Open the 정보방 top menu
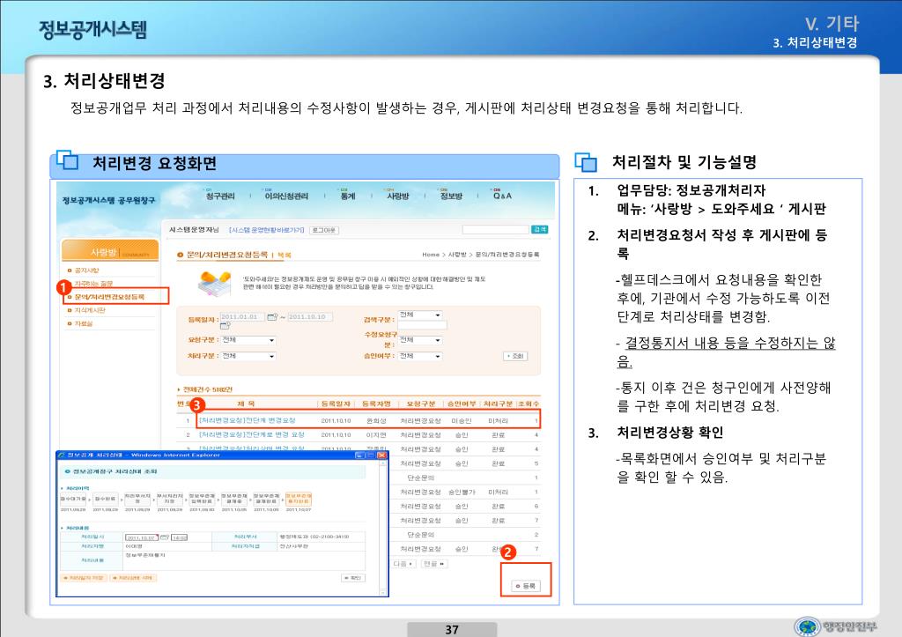Viewport: 902px width, 637px height. pyautogui.click(x=451, y=196)
